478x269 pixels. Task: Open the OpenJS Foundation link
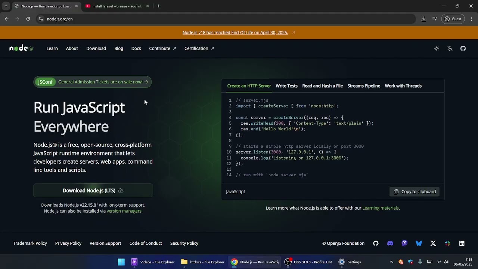pyautogui.click(x=343, y=243)
